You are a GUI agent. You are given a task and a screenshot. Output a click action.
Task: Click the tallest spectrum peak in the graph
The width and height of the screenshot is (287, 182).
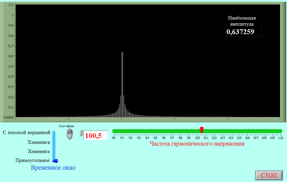click(122, 85)
